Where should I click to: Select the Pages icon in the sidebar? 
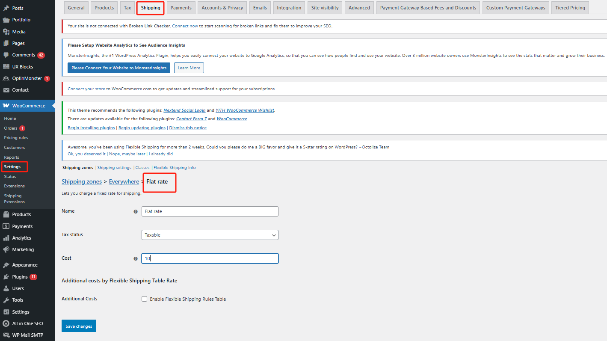[6, 43]
